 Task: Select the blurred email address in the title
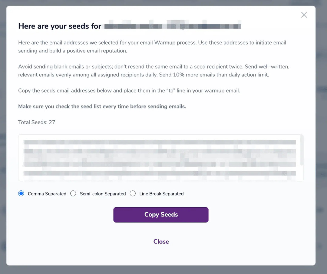point(173,25)
